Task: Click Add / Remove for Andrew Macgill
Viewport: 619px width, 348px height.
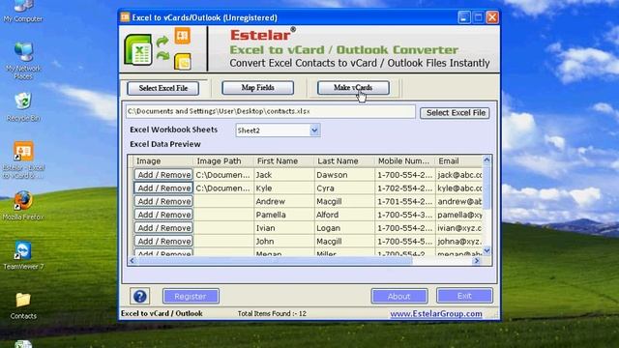Action: pyautogui.click(x=163, y=201)
